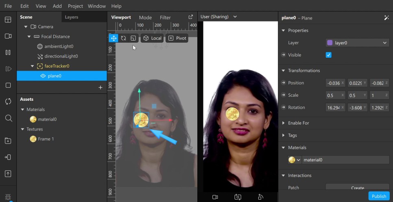Open the View menu
Screen dimensions: 393x202
[x=41, y=6]
